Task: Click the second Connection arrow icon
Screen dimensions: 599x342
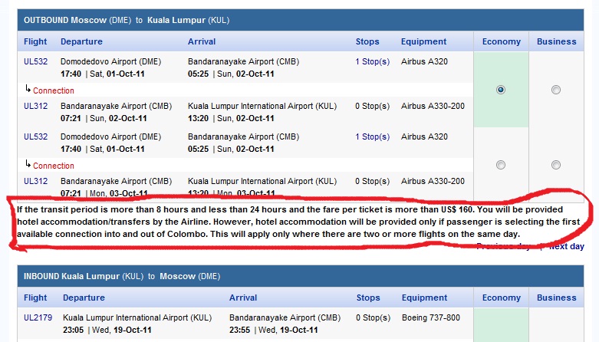Action: click(x=28, y=165)
